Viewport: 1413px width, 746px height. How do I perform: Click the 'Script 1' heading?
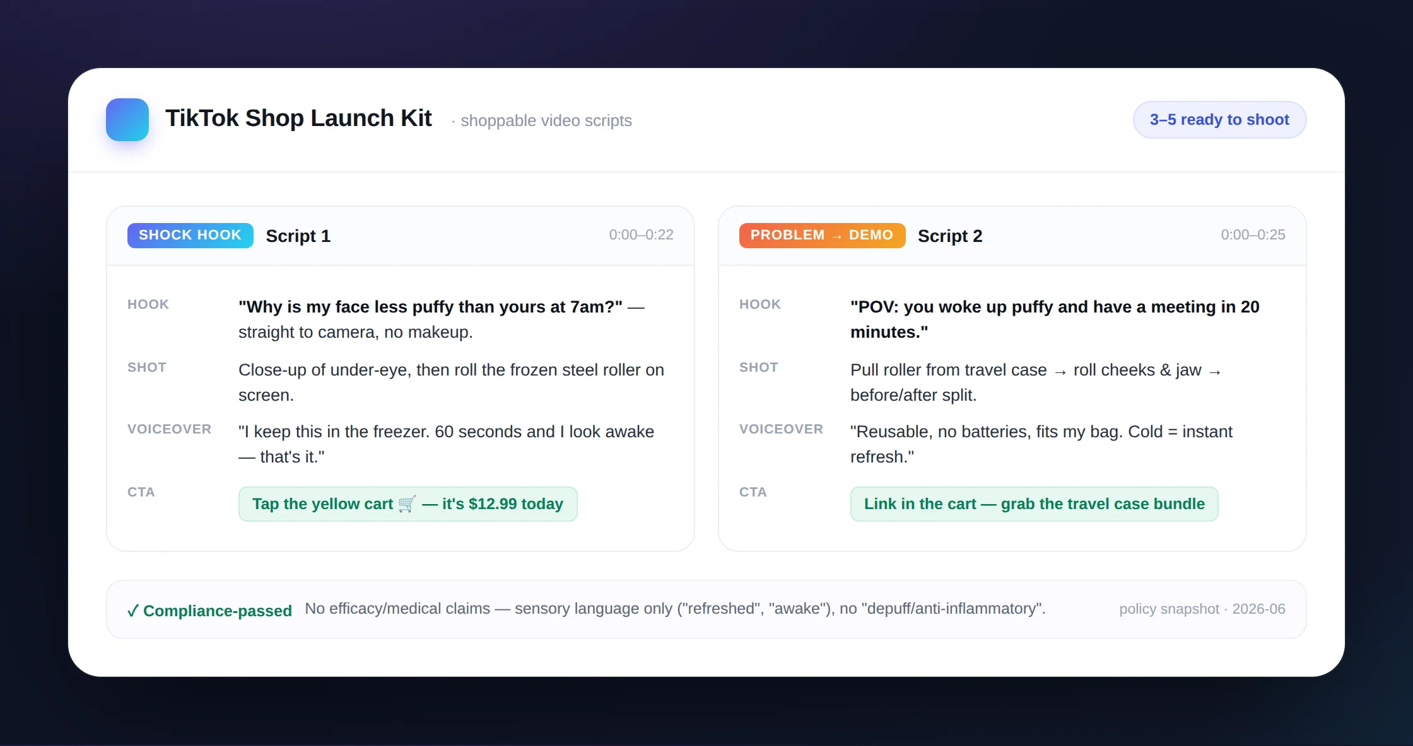point(298,236)
